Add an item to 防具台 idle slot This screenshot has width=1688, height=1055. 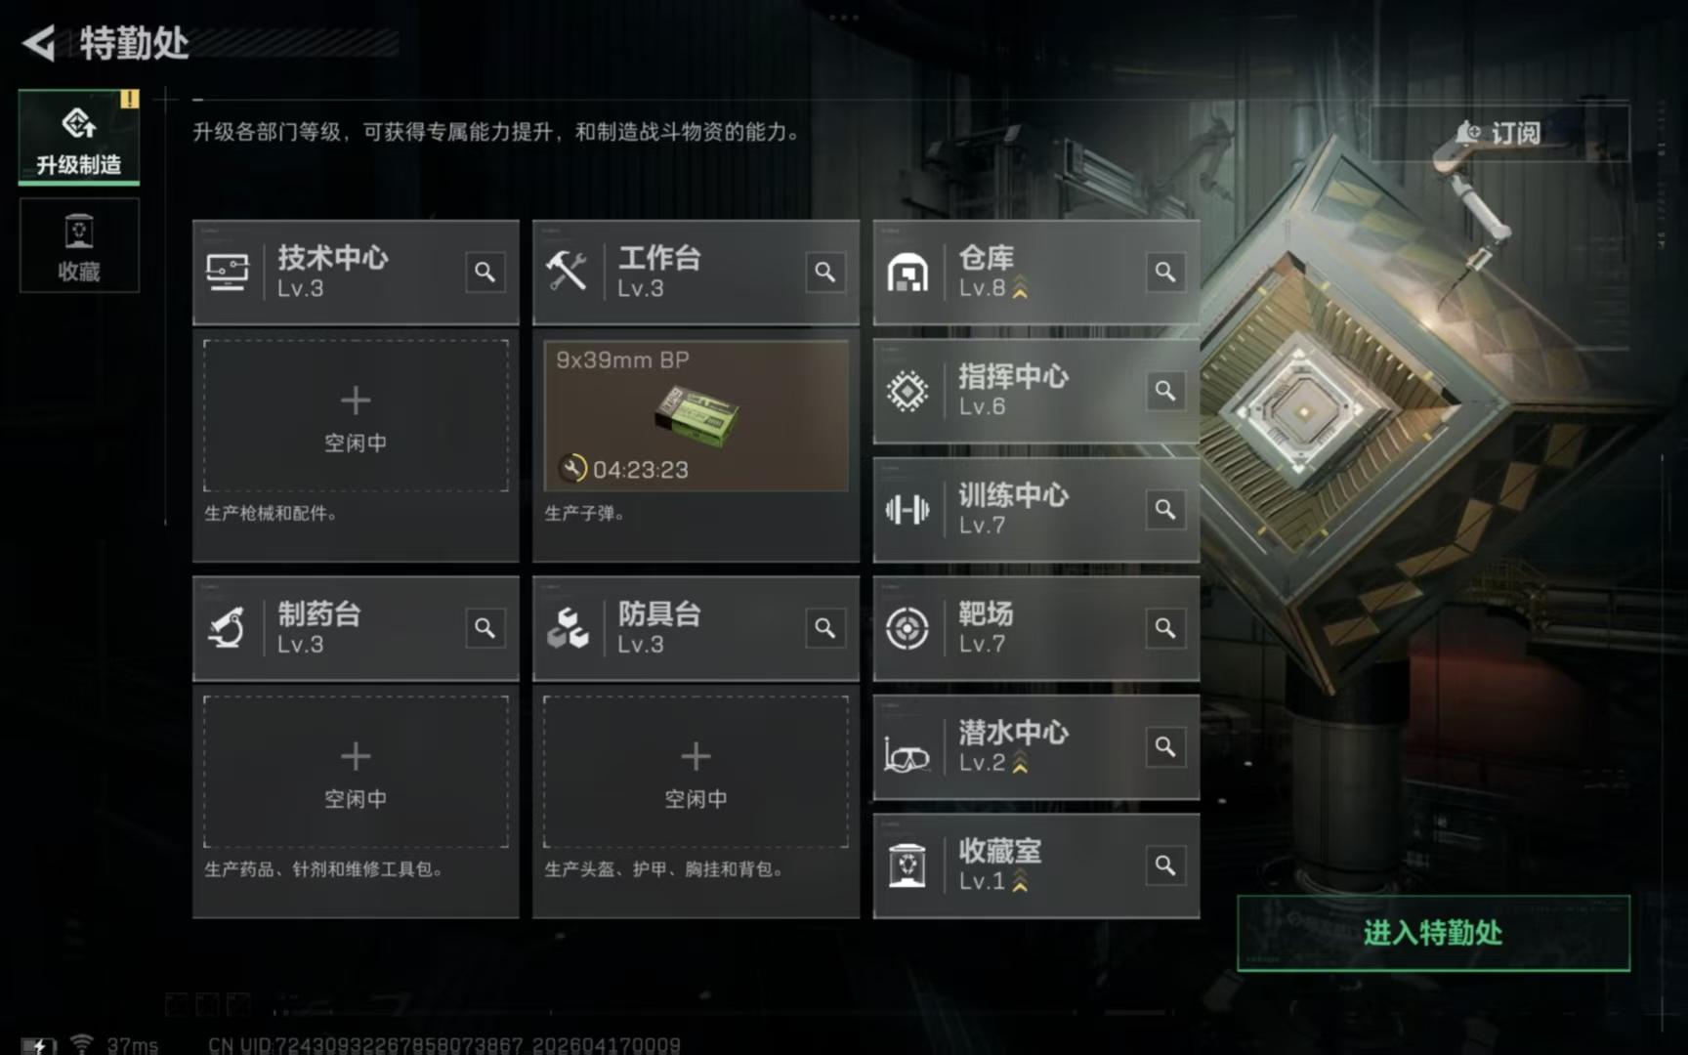pyautogui.click(x=696, y=772)
